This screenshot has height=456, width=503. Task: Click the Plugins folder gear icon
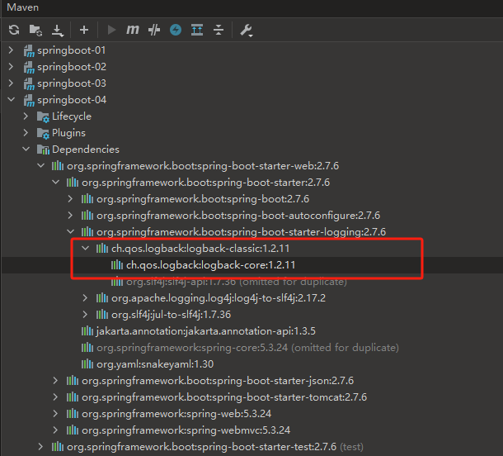[x=43, y=133]
